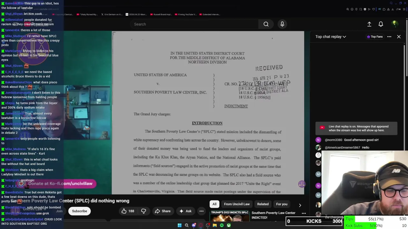
Task: Open the Windows Start menu
Action: click(x=179, y=226)
